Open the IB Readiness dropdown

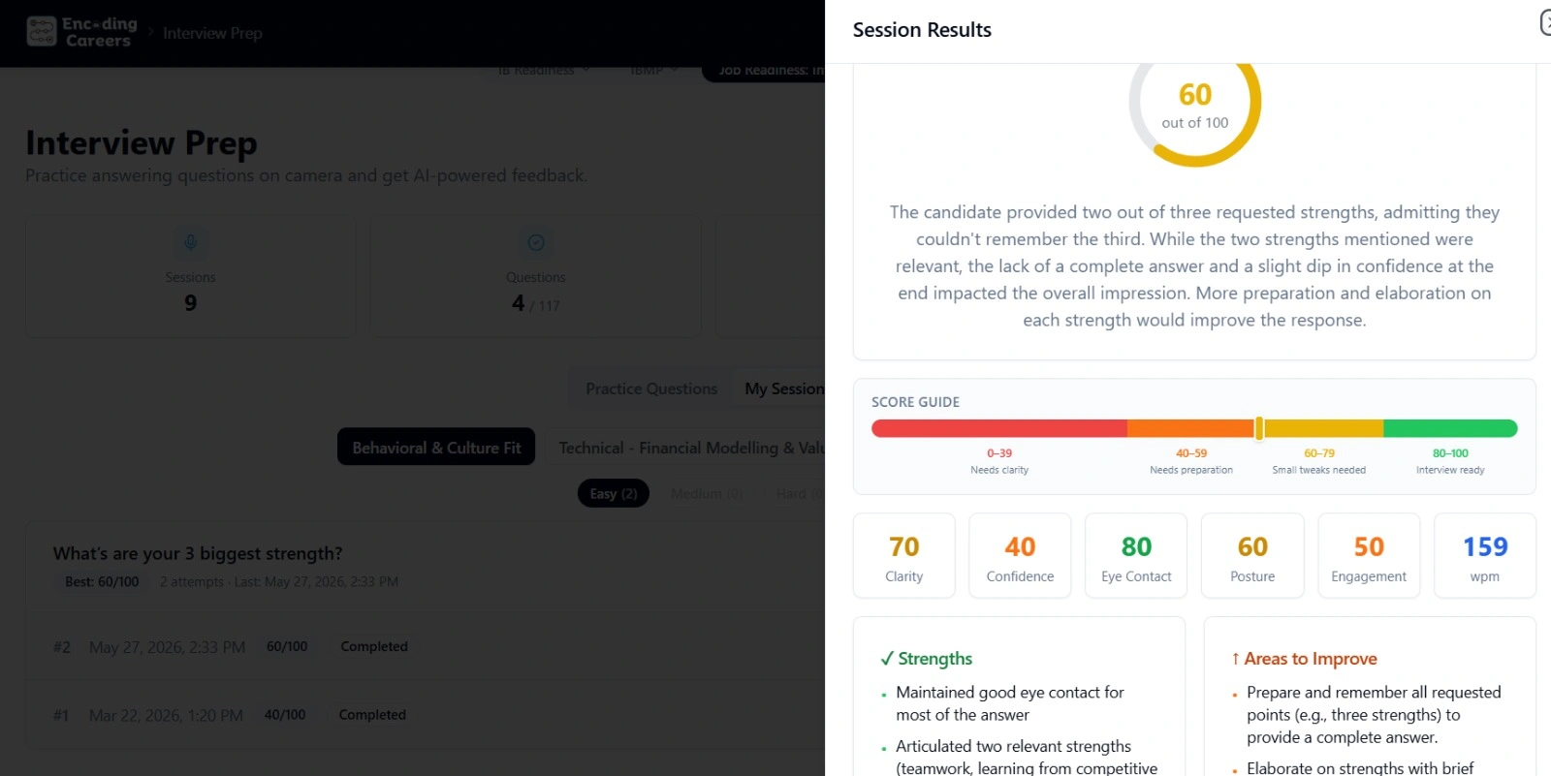544,71
